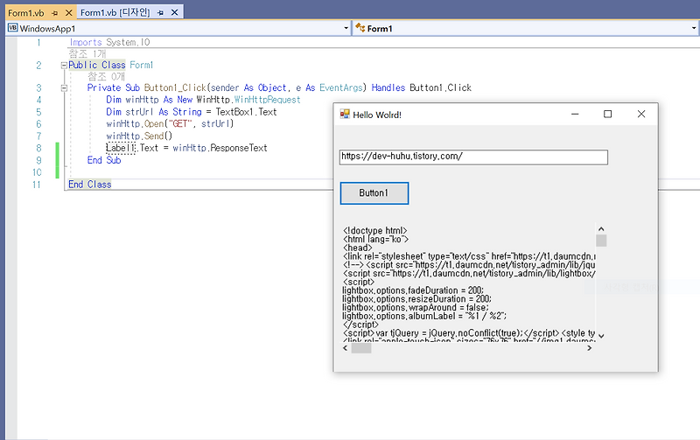Collapse the Button1_Click Sub block
Viewport: 700px width, 440px height.
click(64, 87)
